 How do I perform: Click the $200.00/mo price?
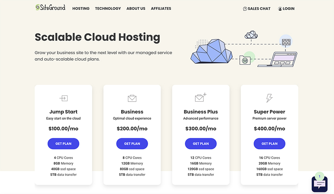tap(132, 129)
